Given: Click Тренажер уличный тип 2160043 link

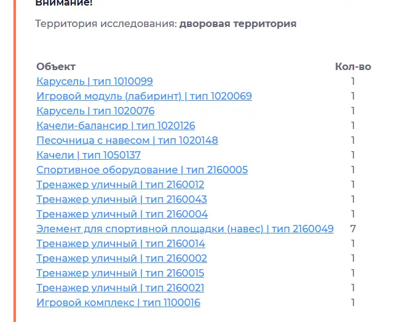Looking at the screenshot, I should tap(121, 199).
